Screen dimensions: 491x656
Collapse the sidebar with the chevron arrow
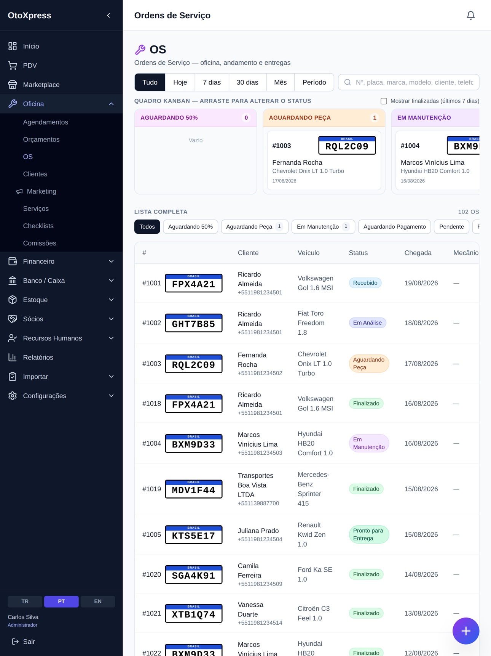108,15
